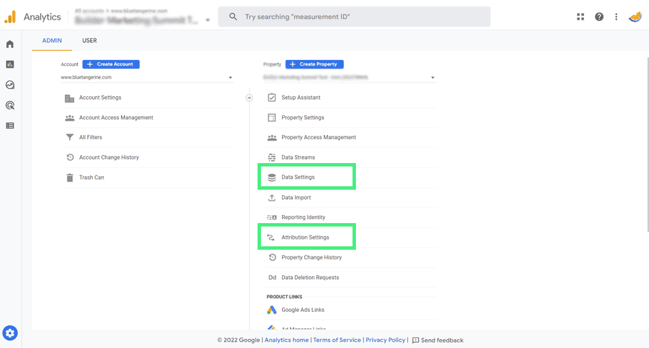Viewport: 649px width, 348px height.
Task: Click the All Filters funnel icon
Action: pos(70,137)
